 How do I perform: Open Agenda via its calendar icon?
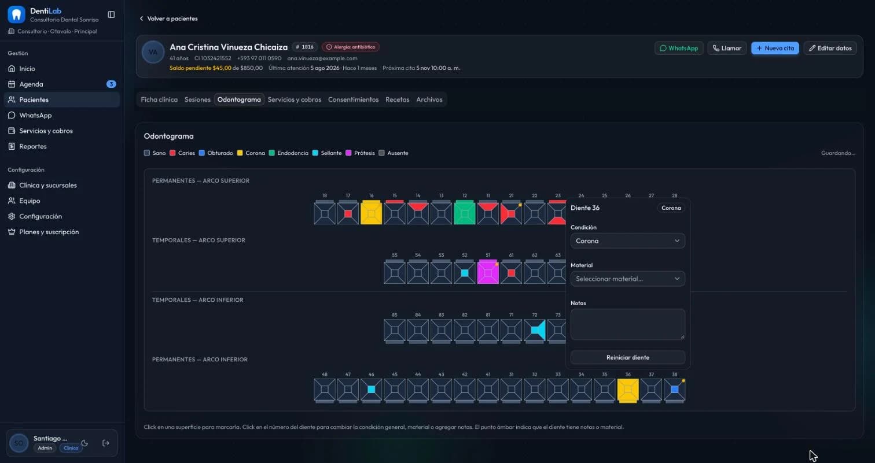(x=12, y=84)
